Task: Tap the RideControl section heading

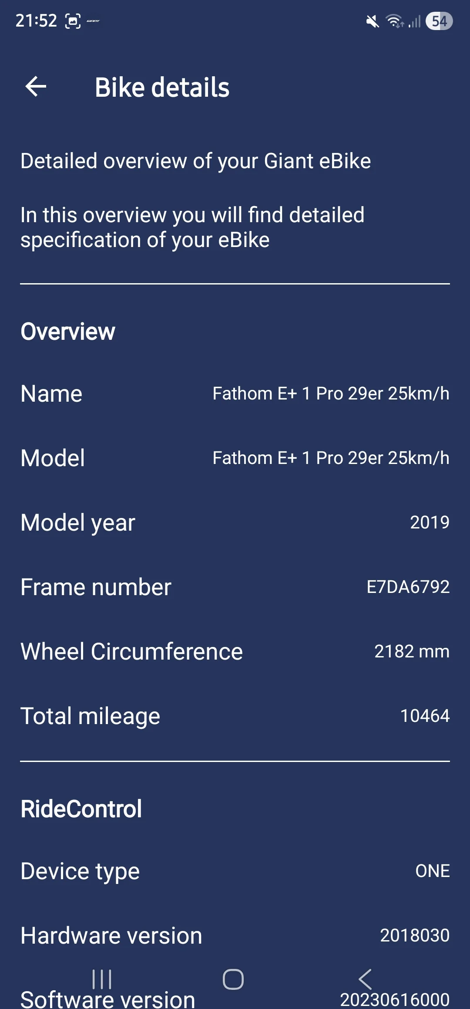Action: (x=81, y=809)
